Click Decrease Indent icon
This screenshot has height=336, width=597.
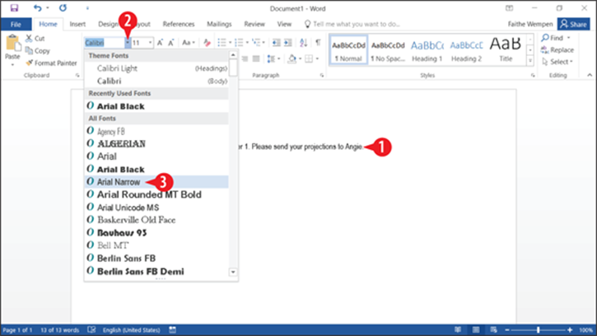[x=277, y=42]
